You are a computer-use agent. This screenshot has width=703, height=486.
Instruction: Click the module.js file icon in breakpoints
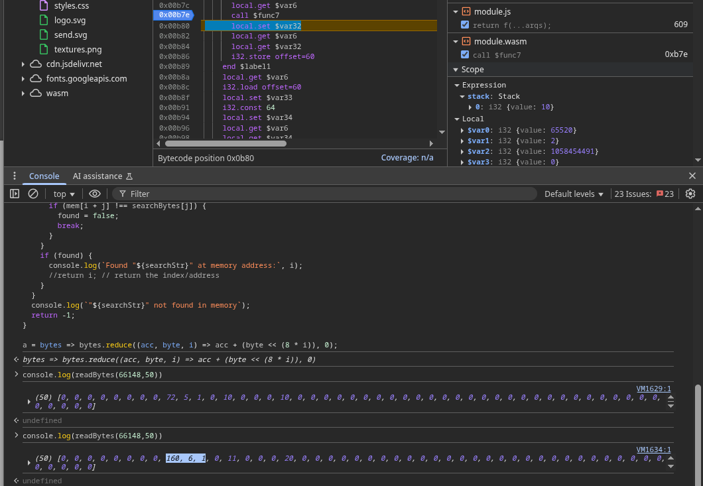pos(466,12)
